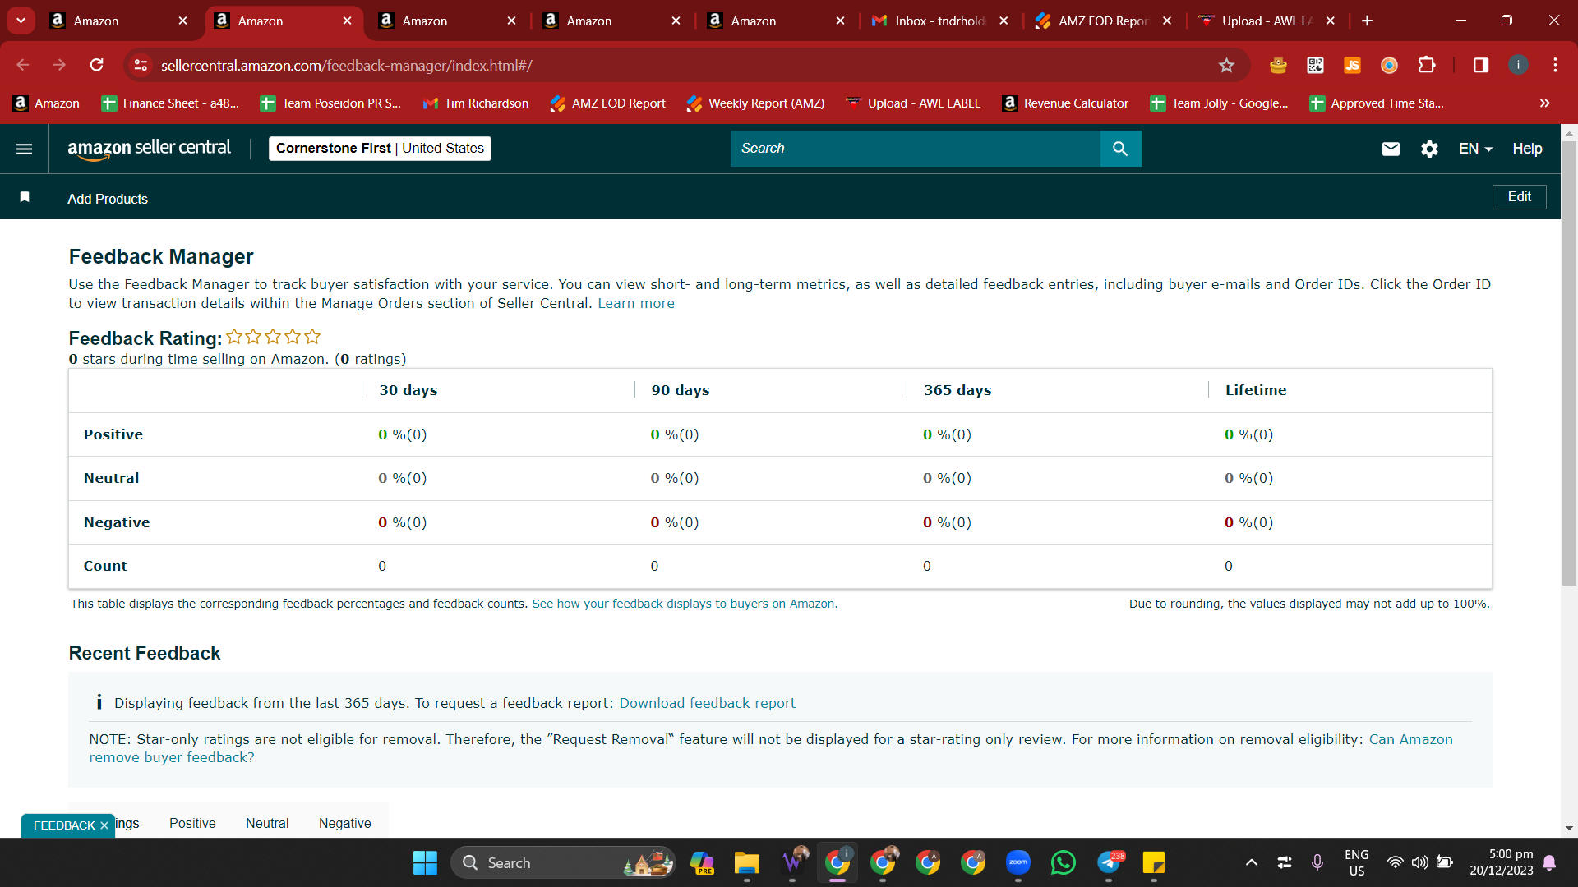The width and height of the screenshot is (1578, 887).
Task: Close the FEEDBACK popup tab
Action: coord(104,825)
